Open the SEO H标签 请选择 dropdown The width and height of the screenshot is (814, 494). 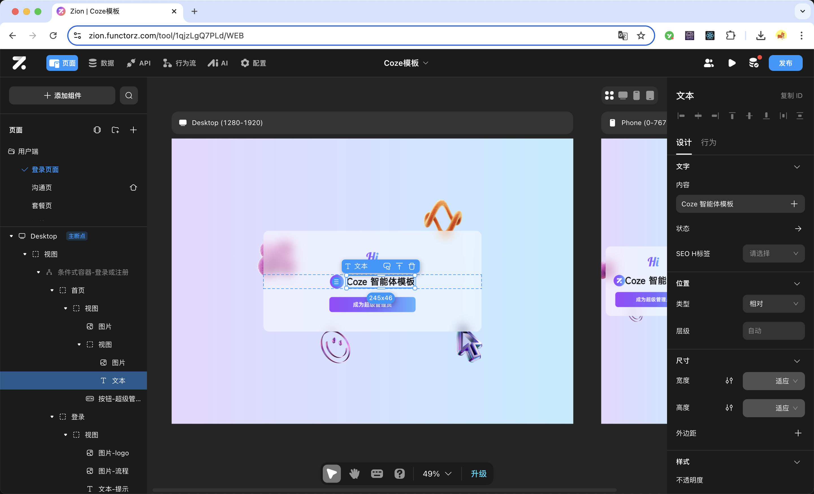pyautogui.click(x=774, y=253)
